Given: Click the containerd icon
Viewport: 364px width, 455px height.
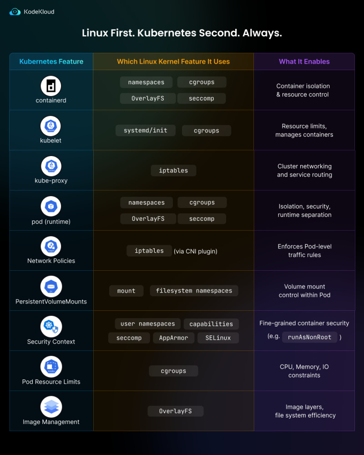Looking at the screenshot, I should (51, 86).
